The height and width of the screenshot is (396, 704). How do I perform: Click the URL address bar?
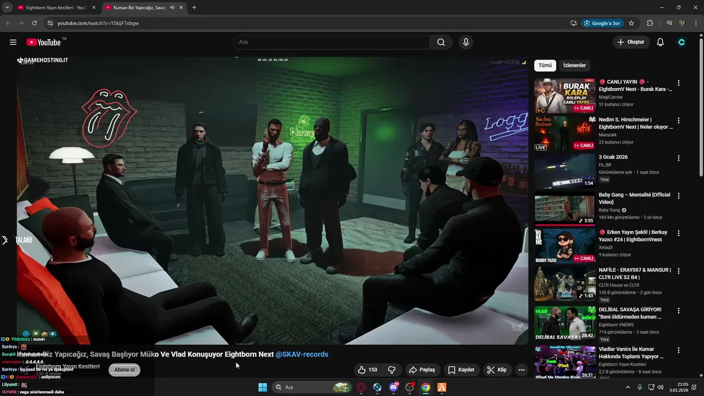click(x=308, y=23)
